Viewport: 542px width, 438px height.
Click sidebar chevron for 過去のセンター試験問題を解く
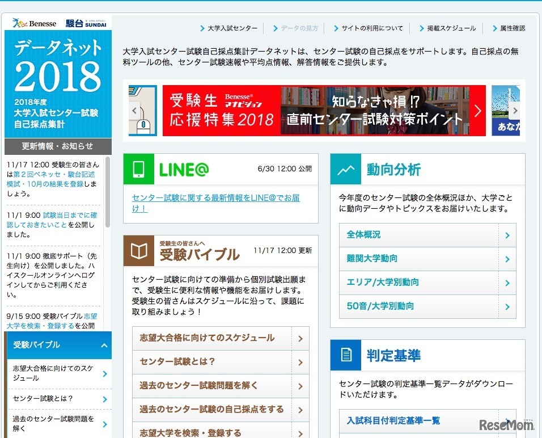click(105, 424)
